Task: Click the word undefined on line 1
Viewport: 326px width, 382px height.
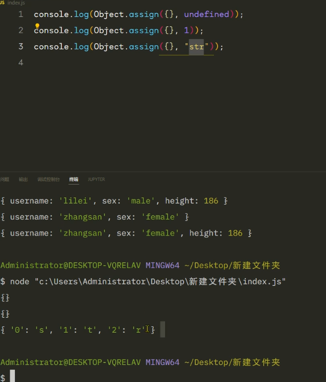Action: (206, 14)
